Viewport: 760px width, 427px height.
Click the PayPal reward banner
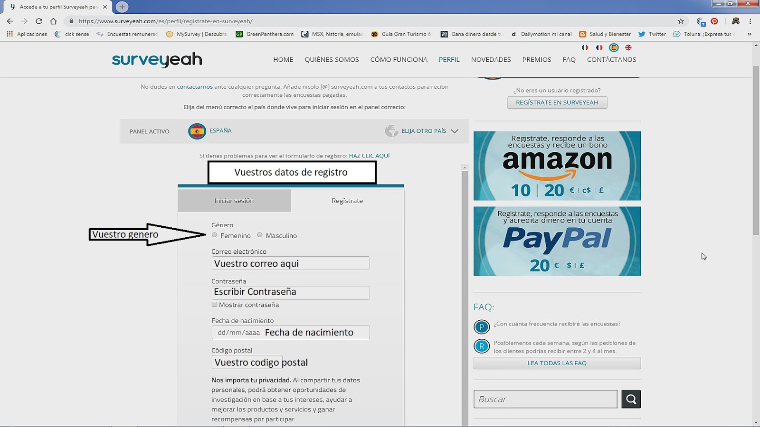(x=557, y=241)
